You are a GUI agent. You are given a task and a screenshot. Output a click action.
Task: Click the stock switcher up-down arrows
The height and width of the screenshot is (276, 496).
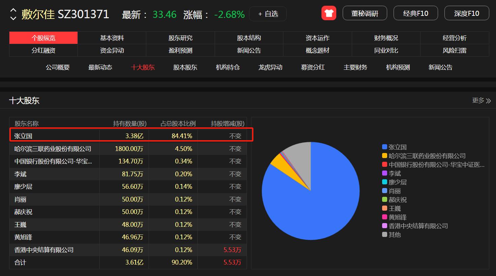pos(13,14)
